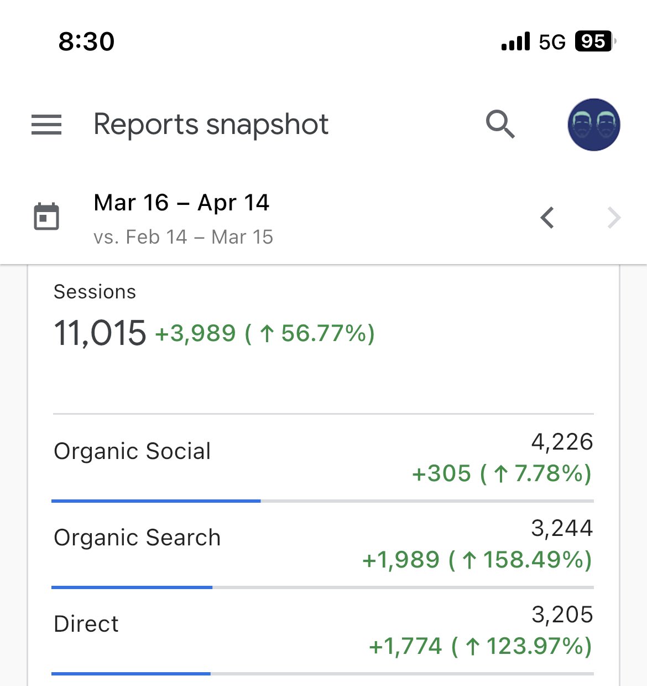
Task: Tap comparison range Feb 14 – Mar 15
Action: (x=183, y=237)
